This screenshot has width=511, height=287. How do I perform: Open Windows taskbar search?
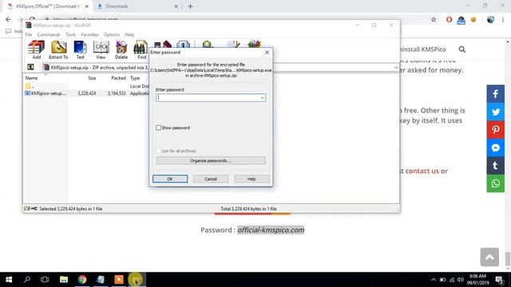coord(27,280)
